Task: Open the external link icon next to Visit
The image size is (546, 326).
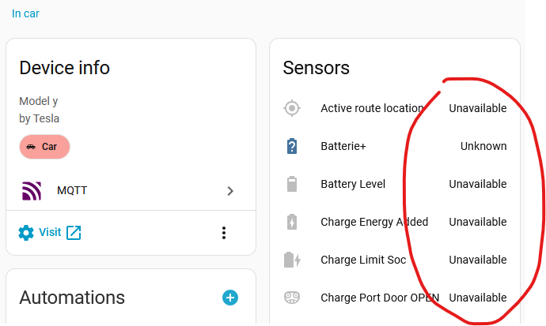Action: pos(74,232)
